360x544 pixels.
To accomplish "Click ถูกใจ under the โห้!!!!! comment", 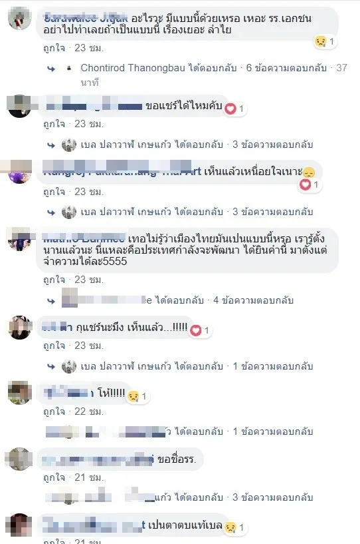I will pyautogui.click(x=54, y=411).
